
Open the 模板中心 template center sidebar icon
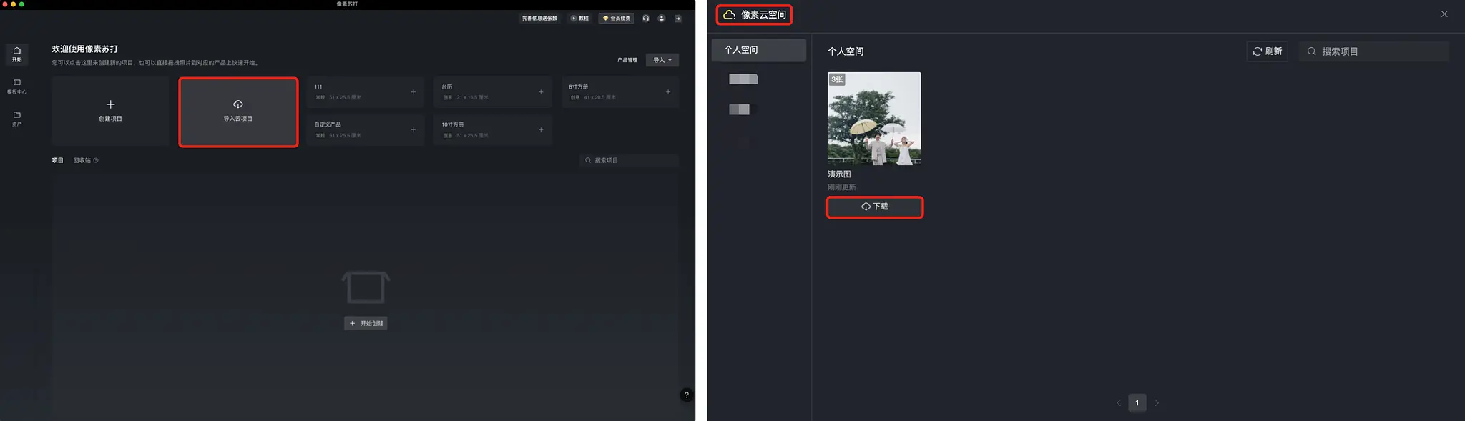16,86
